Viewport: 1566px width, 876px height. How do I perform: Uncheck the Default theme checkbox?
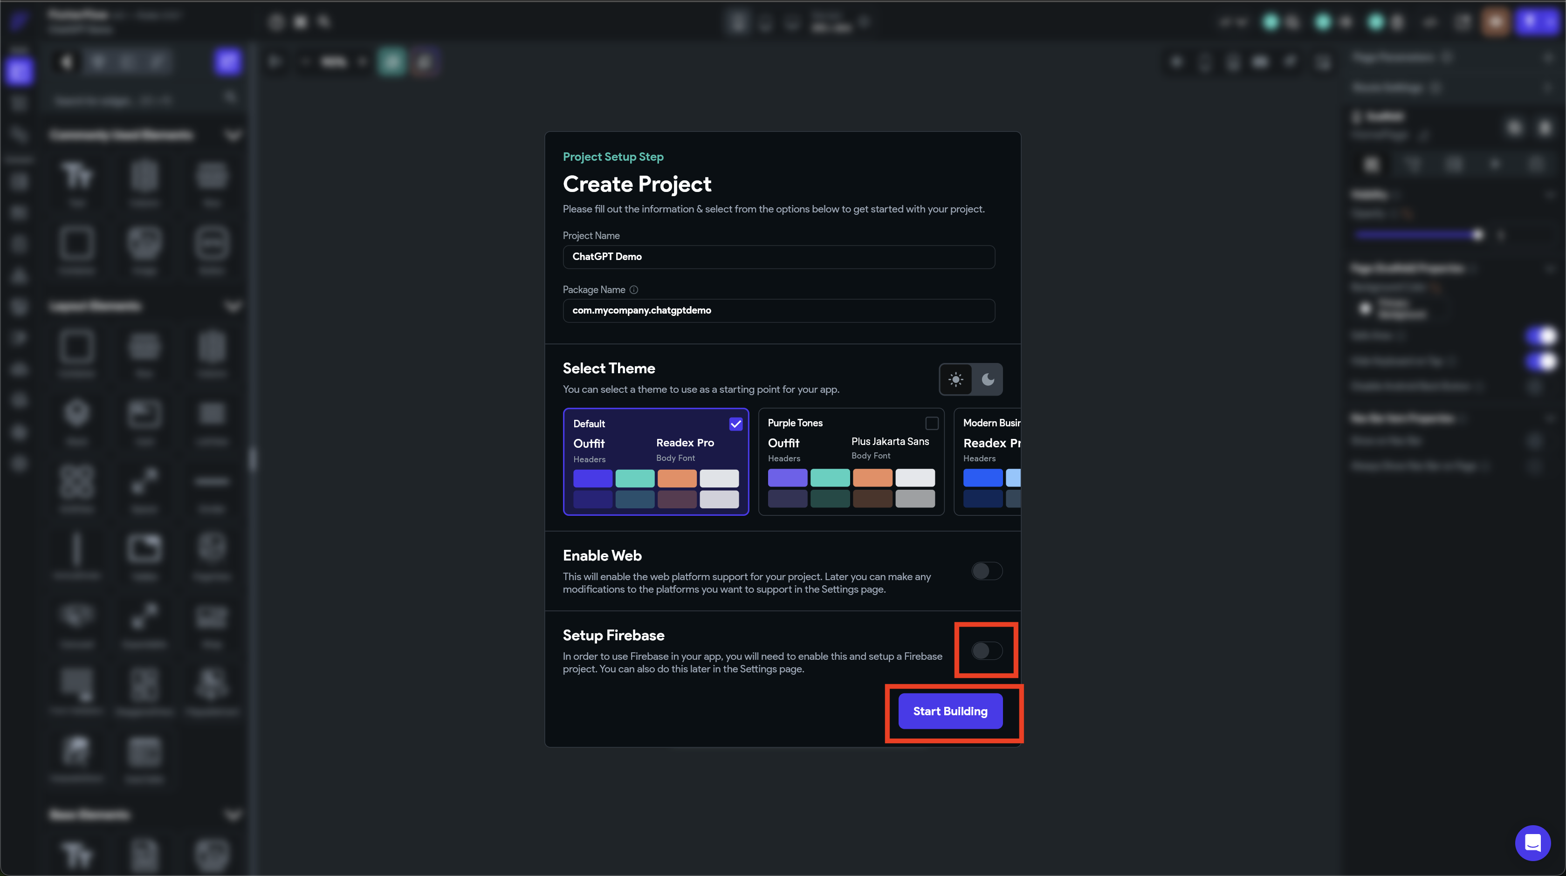coord(735,424)
